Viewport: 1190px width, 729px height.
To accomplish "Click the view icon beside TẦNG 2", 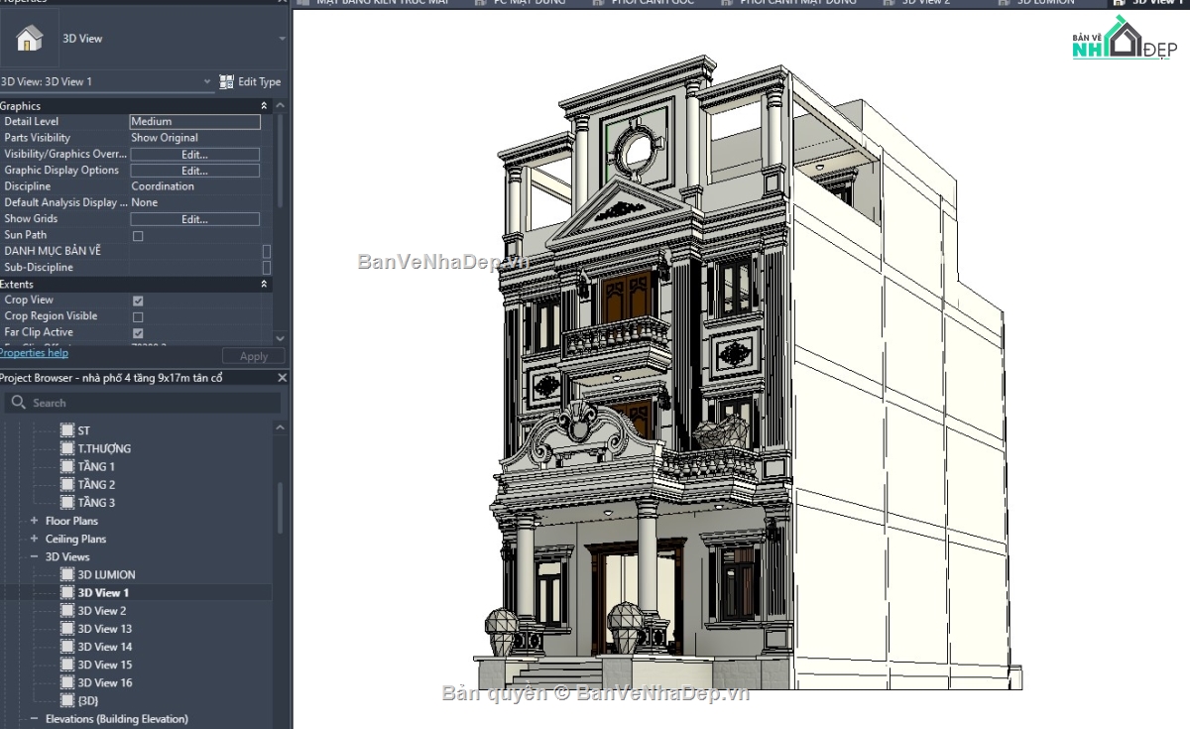I will pyautogui.click(x=67, y=484).
